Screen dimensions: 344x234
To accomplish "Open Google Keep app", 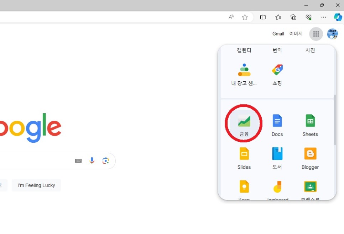I will [244, 190].
